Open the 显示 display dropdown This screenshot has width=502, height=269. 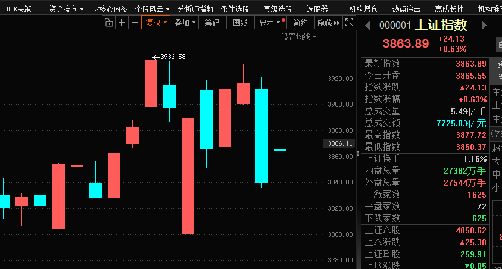270,23
